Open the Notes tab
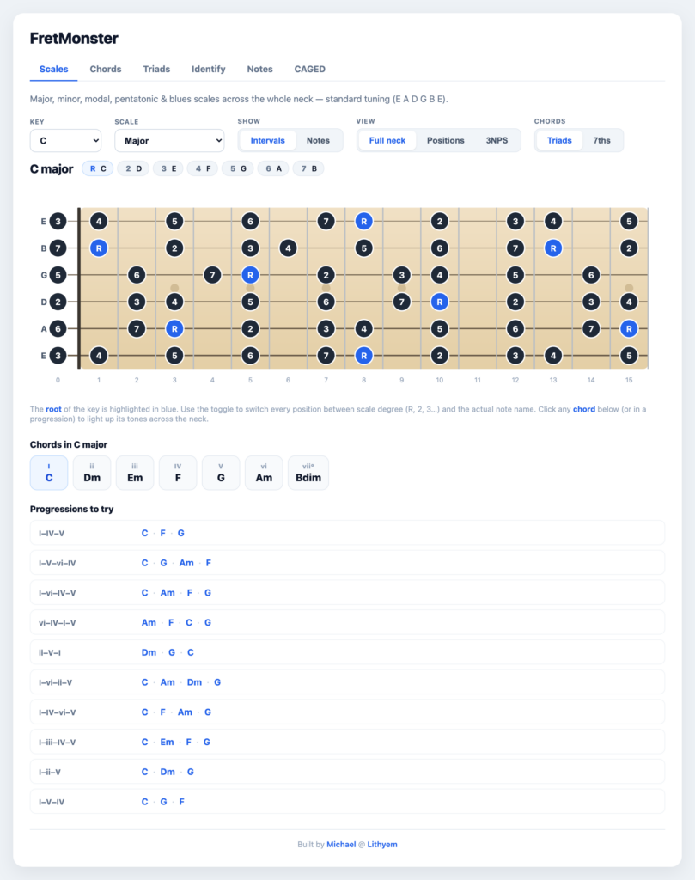The height and width of the screenshot is (880, 695). tap(259, 69)
